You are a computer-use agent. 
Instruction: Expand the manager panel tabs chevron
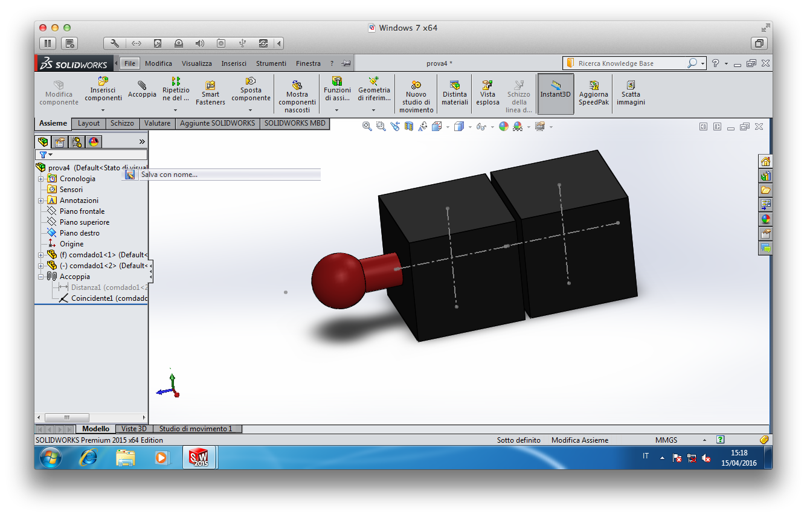coord(142,142)
